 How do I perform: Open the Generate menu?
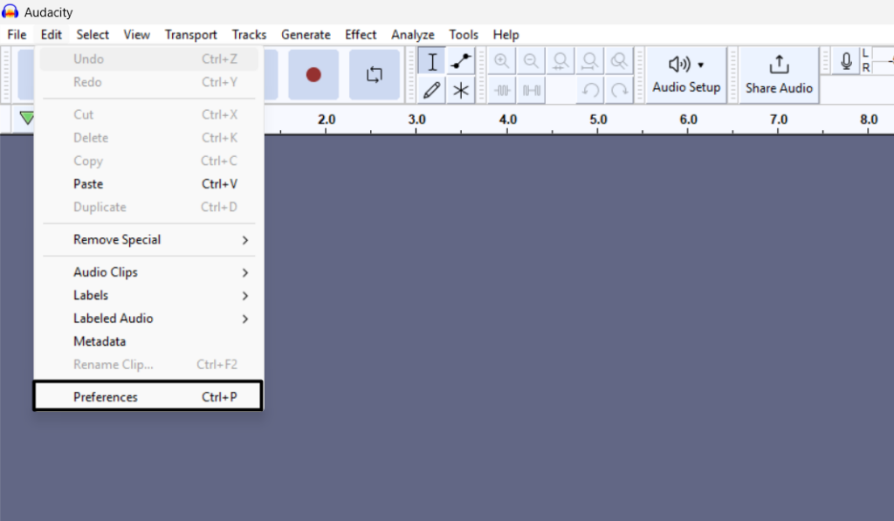(x=306, y=35)
